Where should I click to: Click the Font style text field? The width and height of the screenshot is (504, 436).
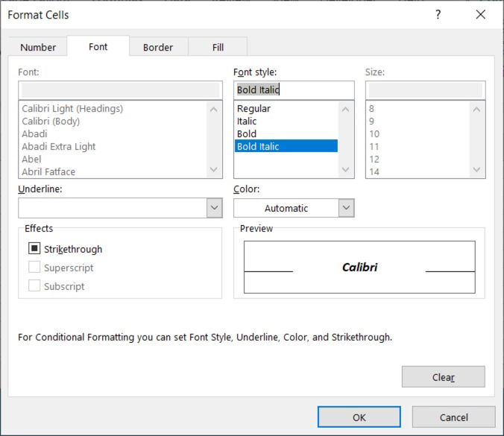click(294, 90)
